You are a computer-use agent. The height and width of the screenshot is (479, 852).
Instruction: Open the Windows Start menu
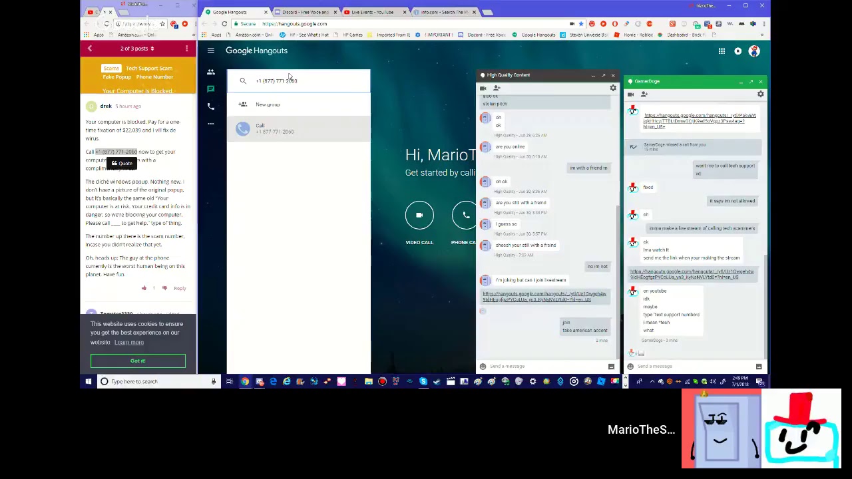tap(88, 382)
